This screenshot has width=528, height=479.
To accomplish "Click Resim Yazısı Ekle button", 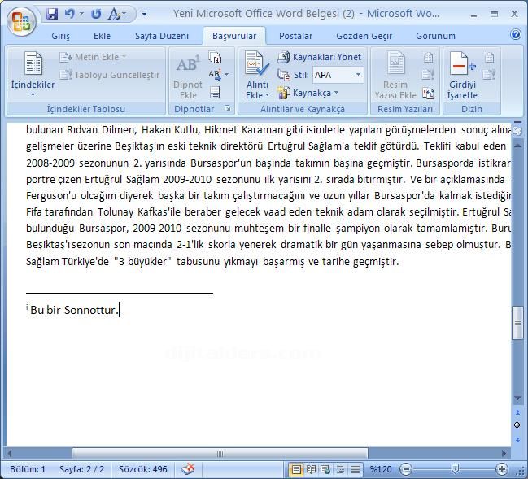I will click(x=395, y=76).
